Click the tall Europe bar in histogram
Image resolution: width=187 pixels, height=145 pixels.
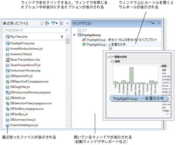click(131, 76)
